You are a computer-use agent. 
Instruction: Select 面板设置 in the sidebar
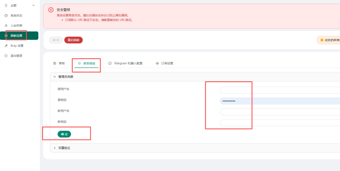[x=19, y=36]
